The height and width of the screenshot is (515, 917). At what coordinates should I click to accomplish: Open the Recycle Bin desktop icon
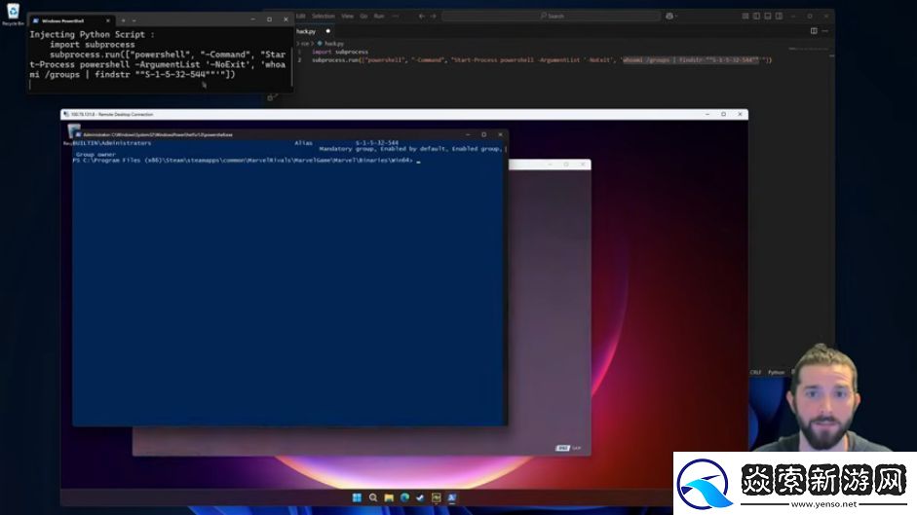[13, 13]
